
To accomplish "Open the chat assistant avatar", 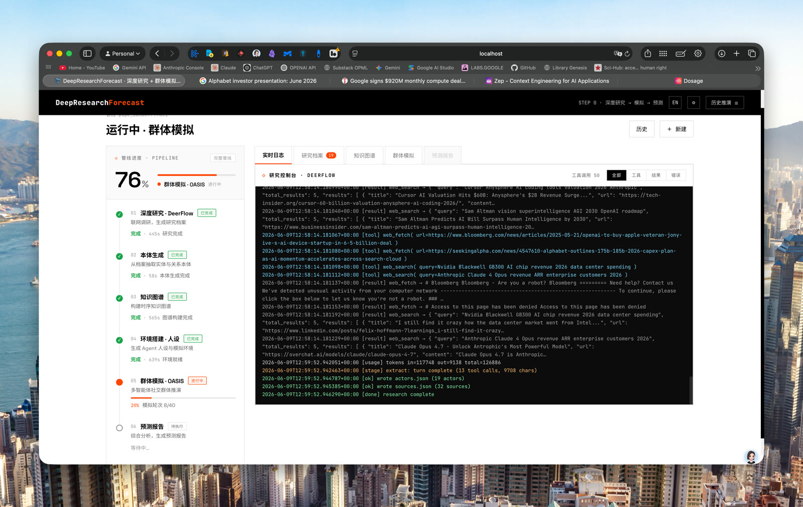I will 751,456.
